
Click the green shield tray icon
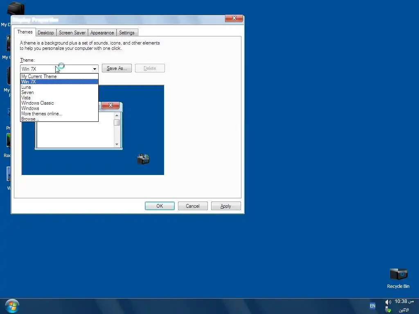pyautogui.click(x=388, y=310)
